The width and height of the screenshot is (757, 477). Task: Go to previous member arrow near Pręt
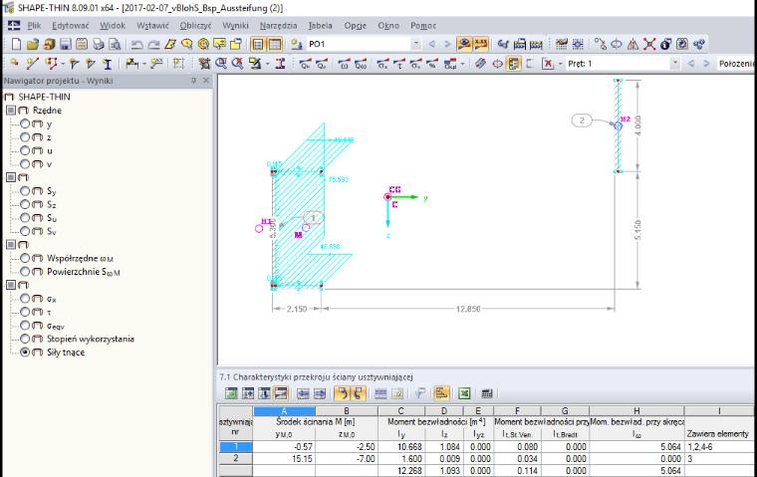point(691,64)
